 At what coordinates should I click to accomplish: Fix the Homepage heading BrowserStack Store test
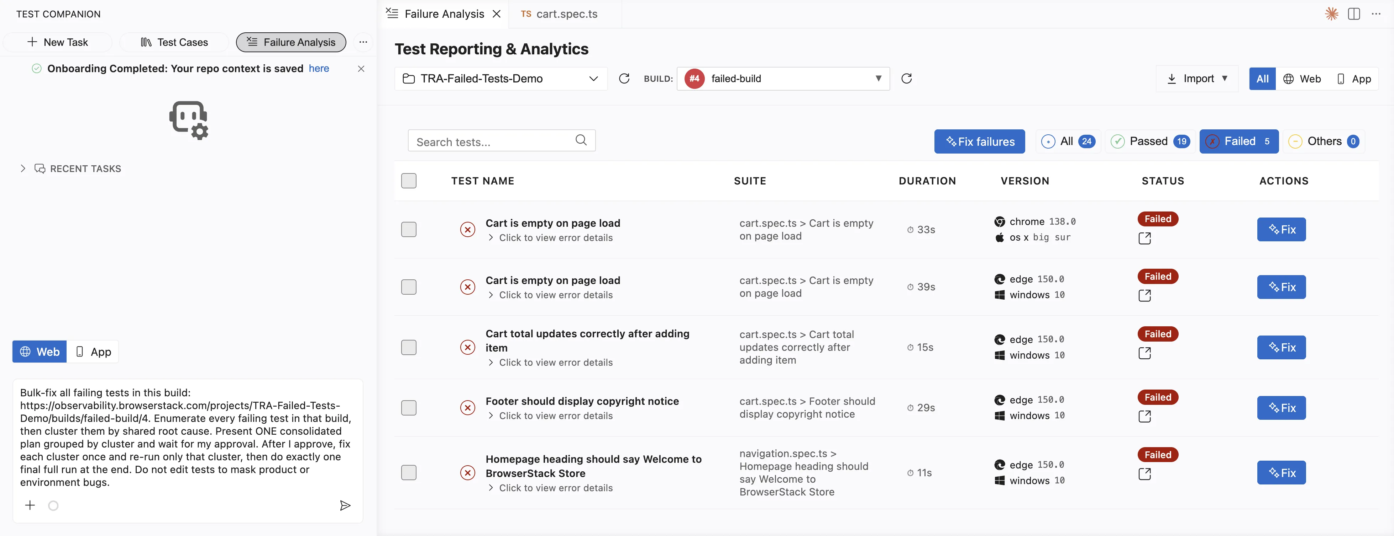[1282, 473]
